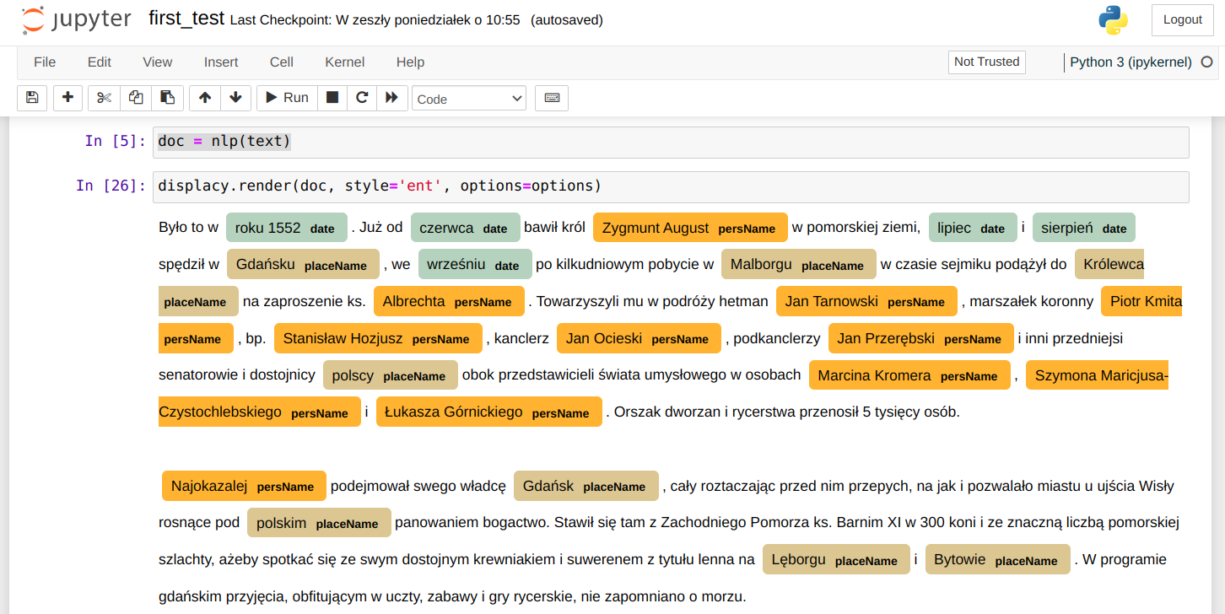Open the Insert menu

pos(221,62)
